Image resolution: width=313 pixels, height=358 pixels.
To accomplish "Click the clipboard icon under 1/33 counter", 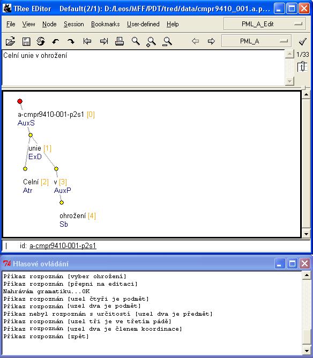I will [x=302, y=66].
